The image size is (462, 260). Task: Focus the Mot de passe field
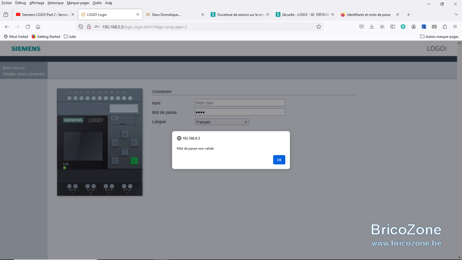(240, 112)
